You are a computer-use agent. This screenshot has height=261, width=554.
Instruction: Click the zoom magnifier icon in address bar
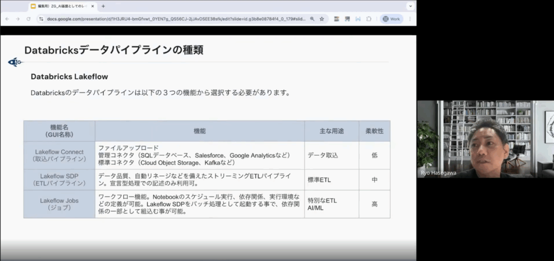(312, 18)
